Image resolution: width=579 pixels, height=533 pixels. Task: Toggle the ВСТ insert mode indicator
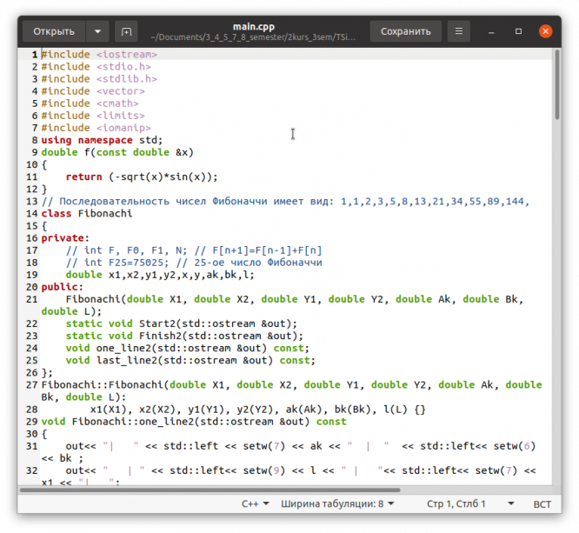542,504
